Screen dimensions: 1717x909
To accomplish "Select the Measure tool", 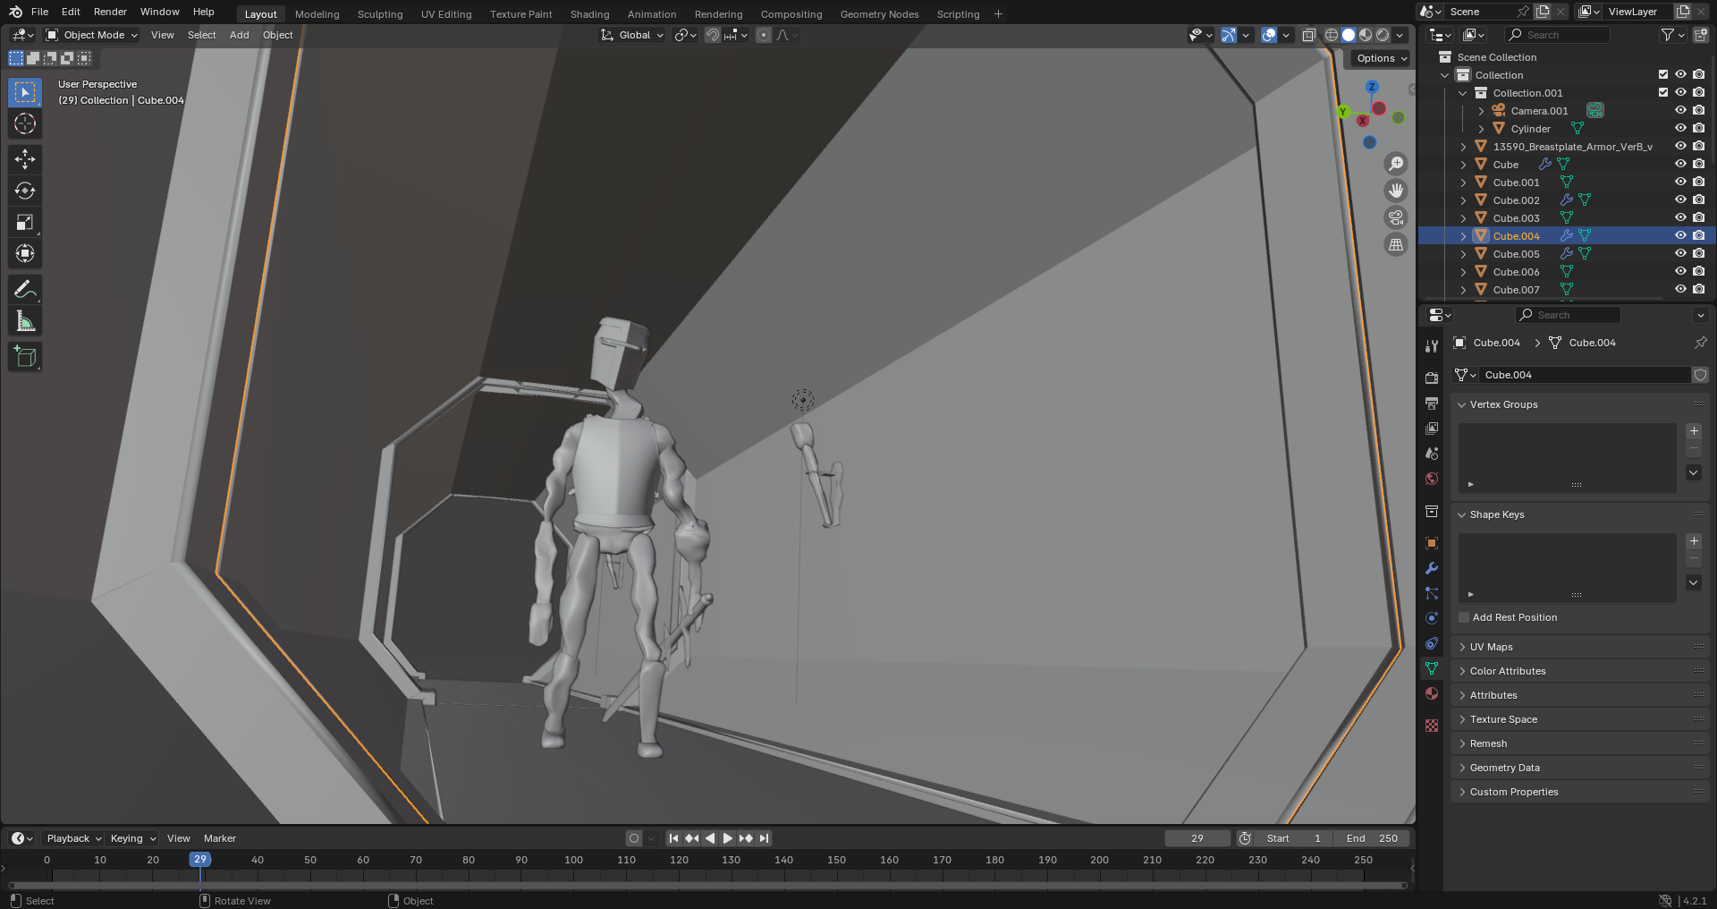I will [25, 321].
